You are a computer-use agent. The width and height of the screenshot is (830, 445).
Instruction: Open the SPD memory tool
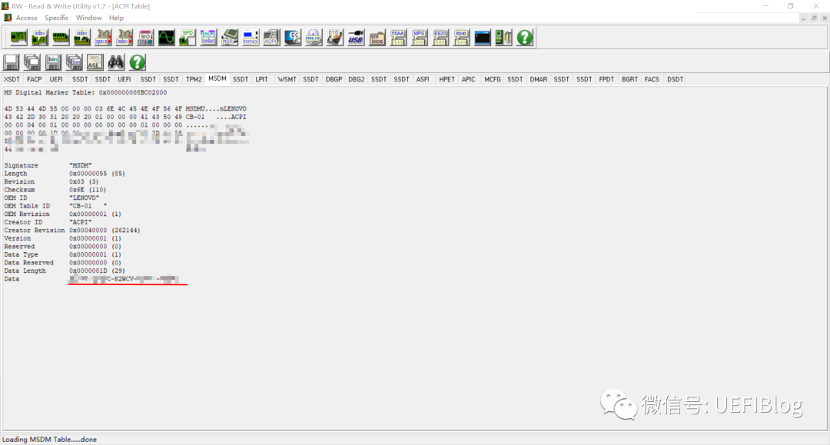click(x=188, y=38)
